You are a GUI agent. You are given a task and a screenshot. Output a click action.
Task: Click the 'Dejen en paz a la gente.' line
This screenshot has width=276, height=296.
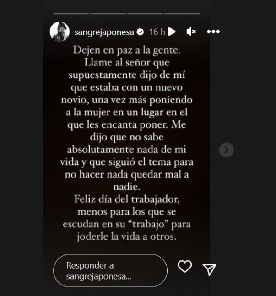coord(127,51)
